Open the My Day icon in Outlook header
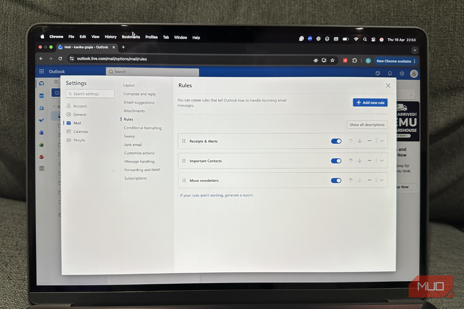The height and width of the screenshot is (309, 464). [x=378, y=73]
